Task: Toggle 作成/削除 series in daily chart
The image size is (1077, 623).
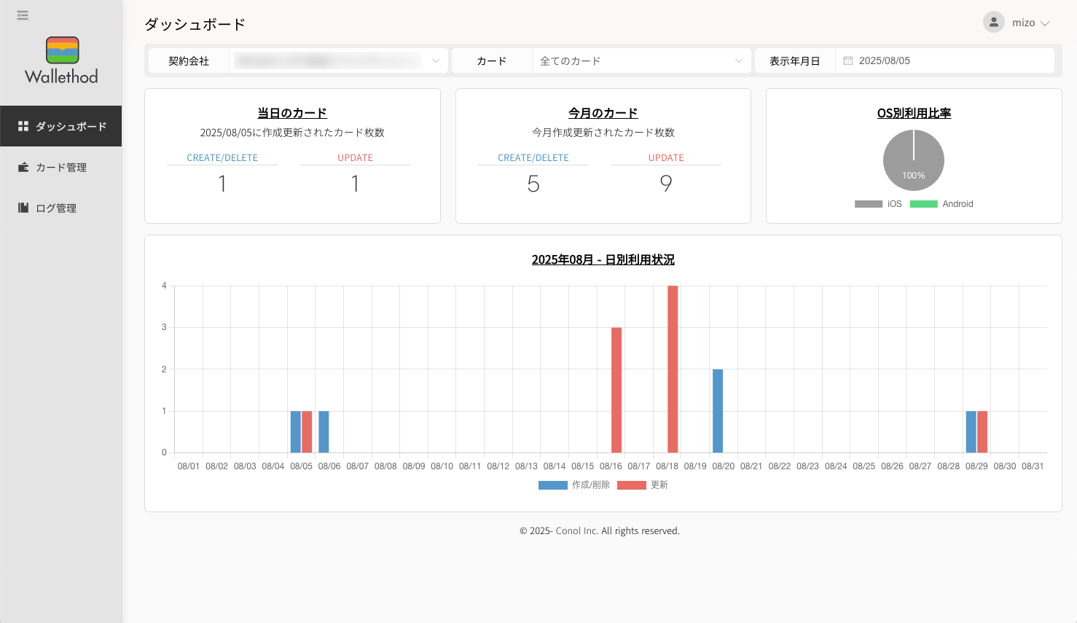Action: click(574, 485)
